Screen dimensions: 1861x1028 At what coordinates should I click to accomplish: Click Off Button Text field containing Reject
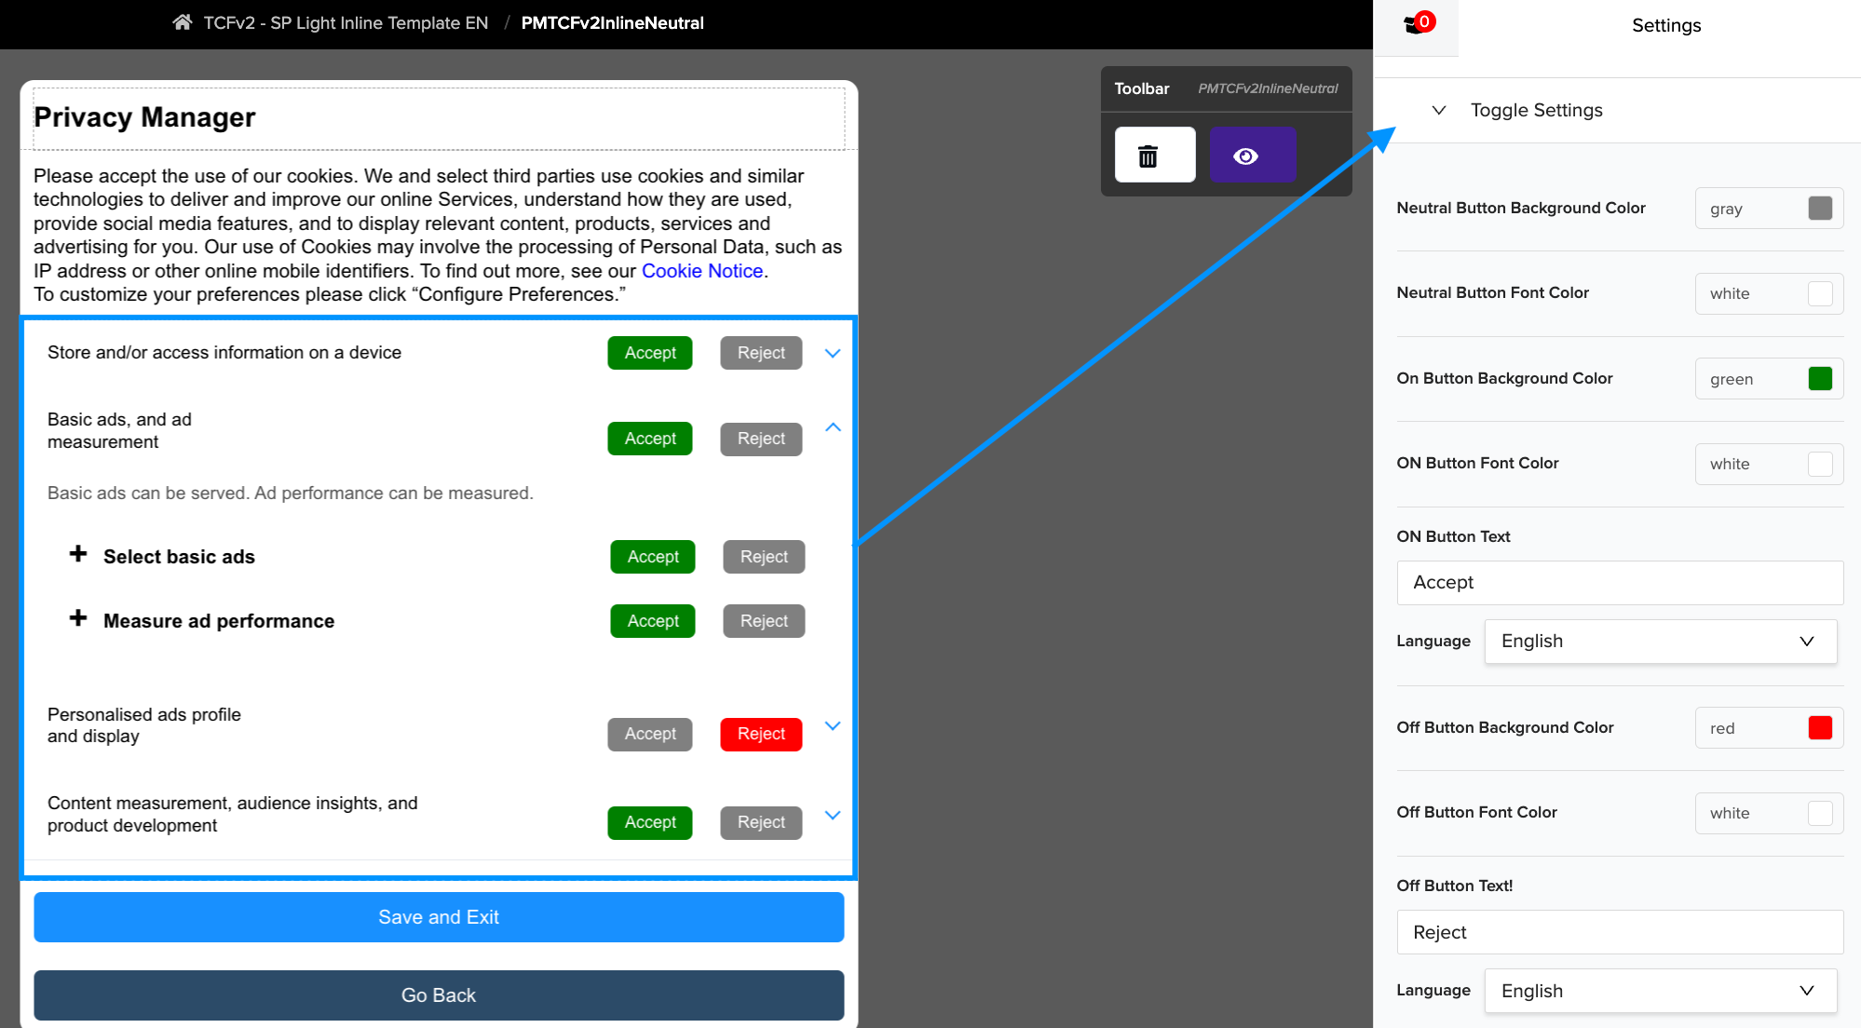tap(1620, 932)
